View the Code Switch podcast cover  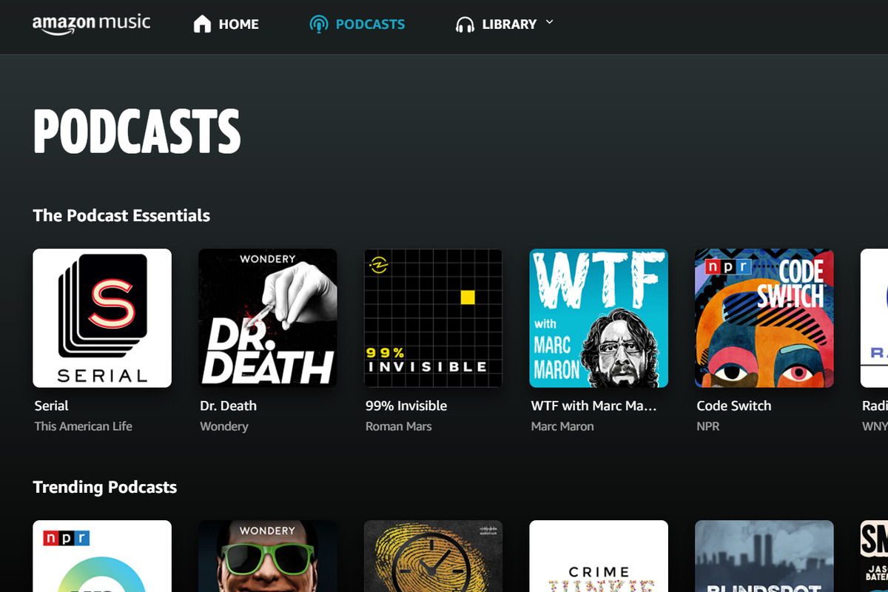(x=764, y=317)
